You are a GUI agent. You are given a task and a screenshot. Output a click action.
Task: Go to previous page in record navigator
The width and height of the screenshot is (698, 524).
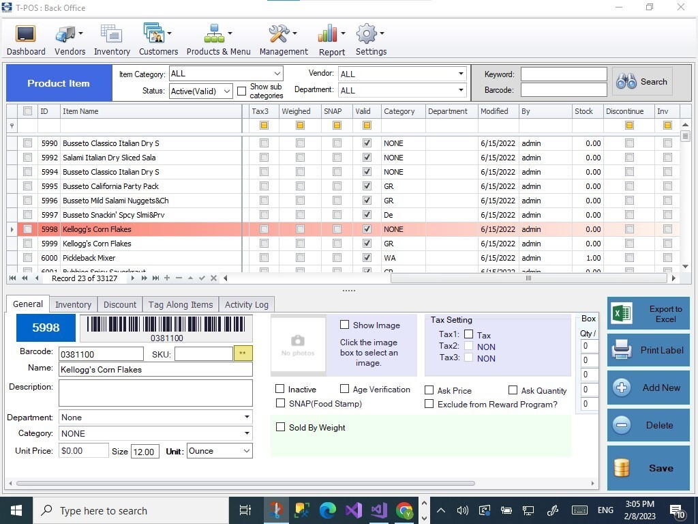point(25,278)
